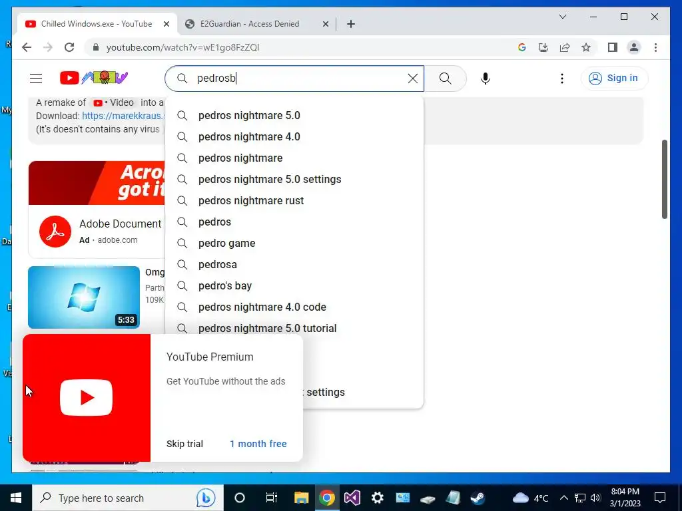Show hidden system tray icons
This screenshot has width=682, height=511.
click(563, 498)
